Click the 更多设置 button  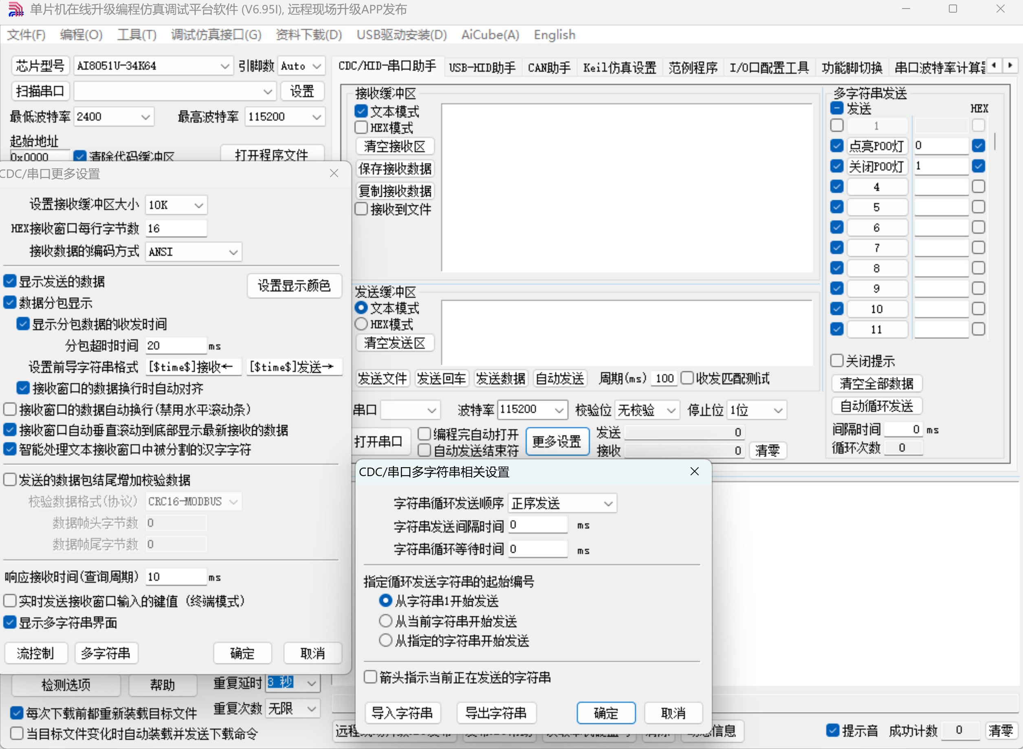(x=557, y=441)
